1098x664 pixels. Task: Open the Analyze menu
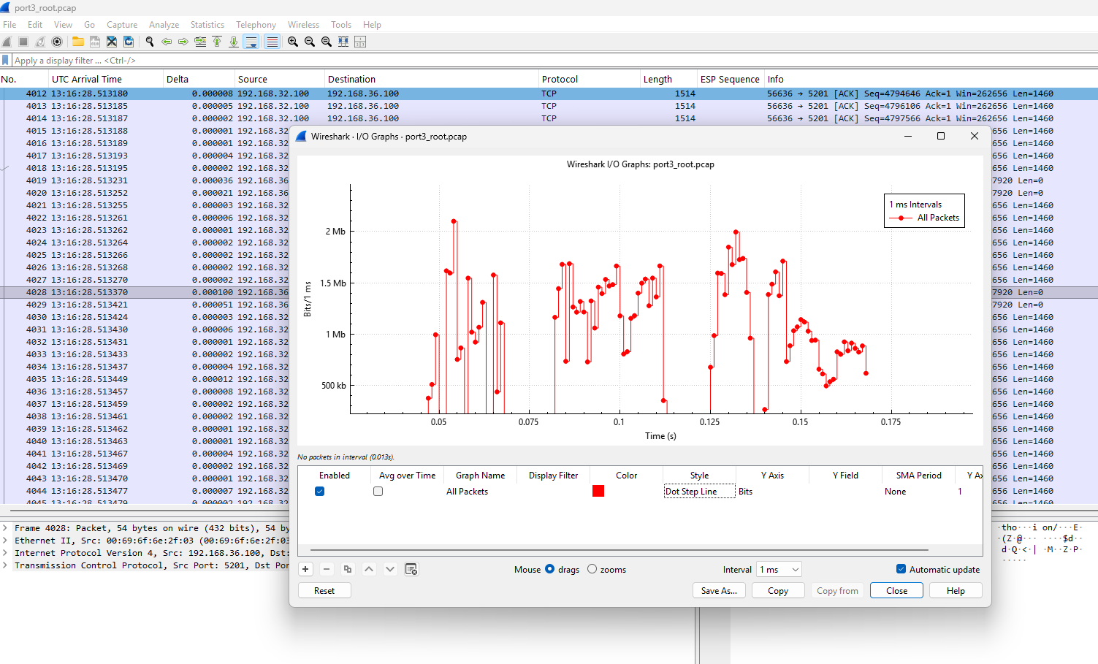coord(164,25)
